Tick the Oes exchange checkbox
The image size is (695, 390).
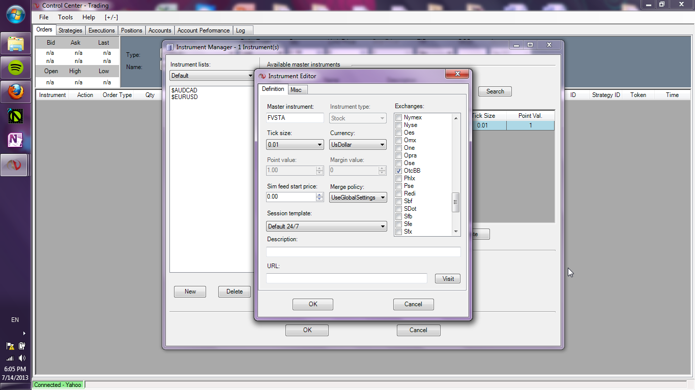pos(398,133)
